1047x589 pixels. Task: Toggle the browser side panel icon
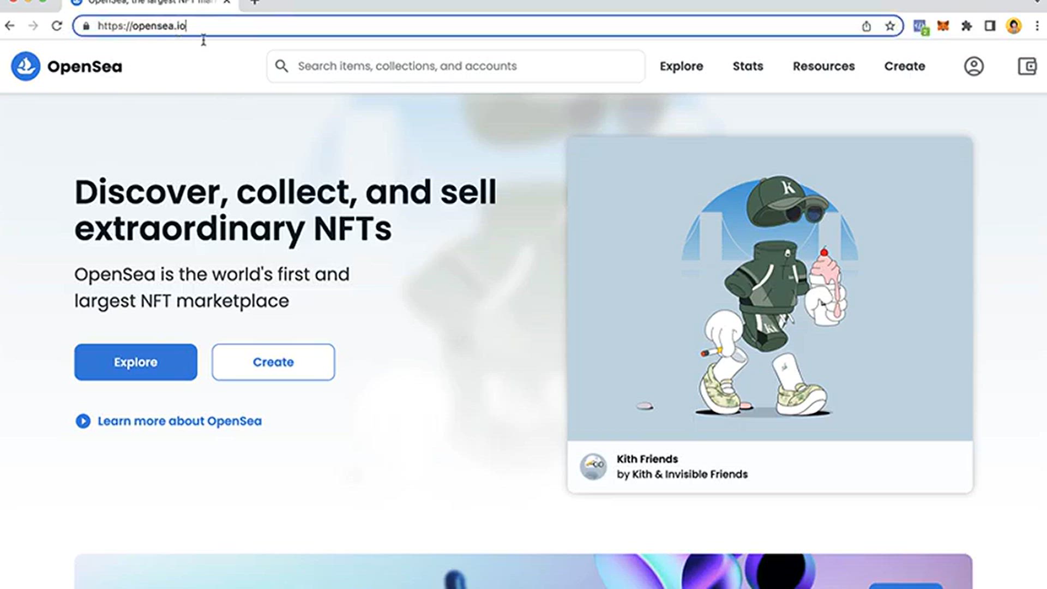pyautogui.click(x=990, y=26)
